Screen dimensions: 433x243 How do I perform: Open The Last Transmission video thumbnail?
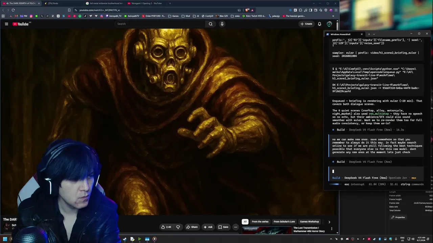coord(267,231)
